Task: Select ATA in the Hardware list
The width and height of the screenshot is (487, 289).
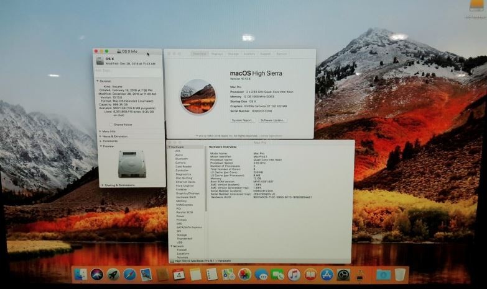Action: [x=178, y=151]
